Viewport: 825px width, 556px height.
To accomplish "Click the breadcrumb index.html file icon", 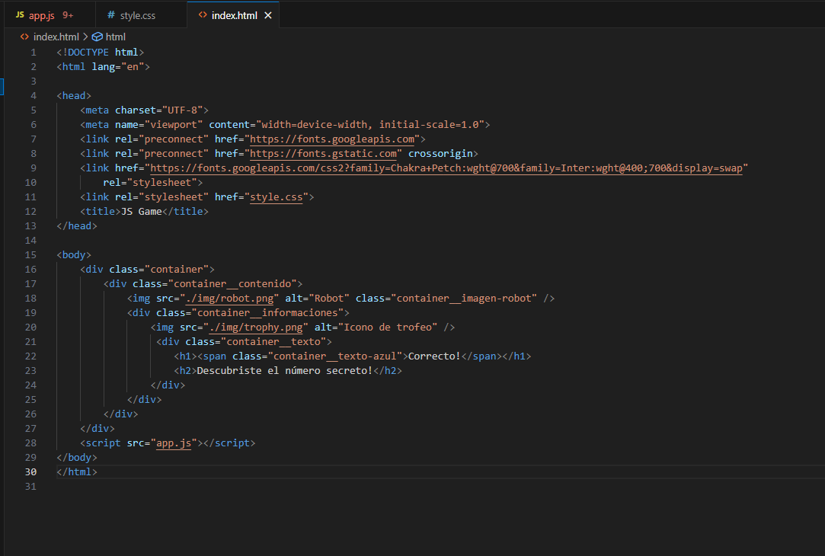I will coord(24,37).
